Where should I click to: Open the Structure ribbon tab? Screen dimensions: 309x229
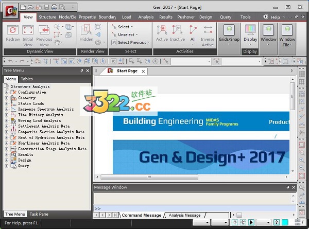(47, 17)
